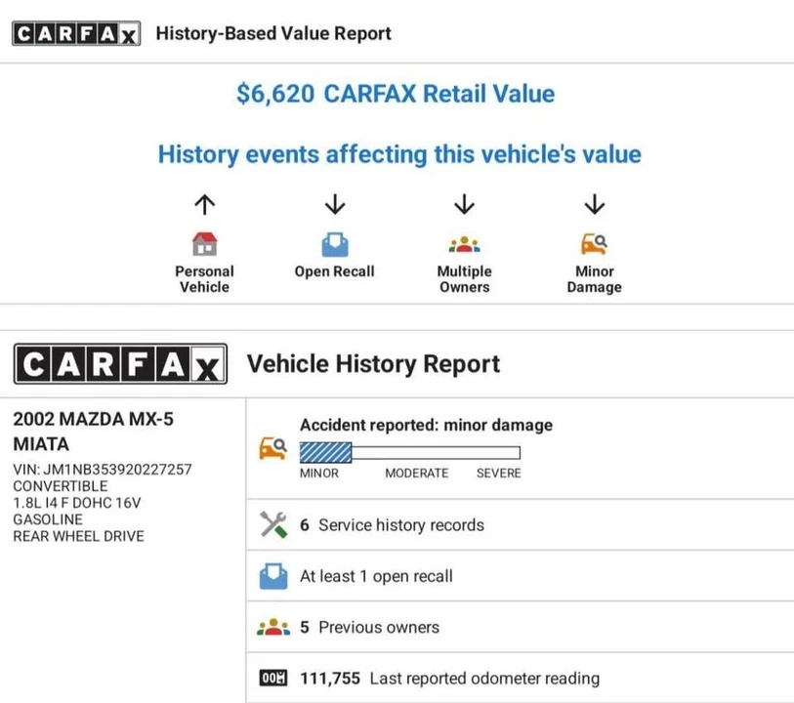Screen dimensions: 794x703
Task: Click the odometer icon beside 111,755
Action: point(273,678)
